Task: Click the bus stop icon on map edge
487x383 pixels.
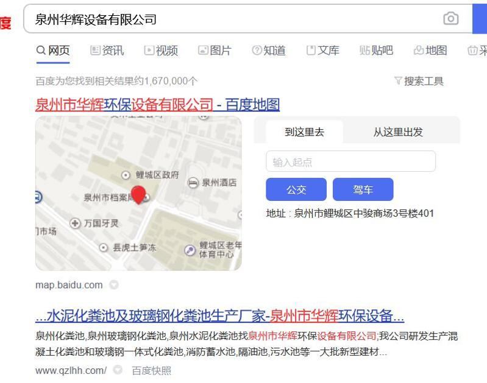Action: point(38,197)
